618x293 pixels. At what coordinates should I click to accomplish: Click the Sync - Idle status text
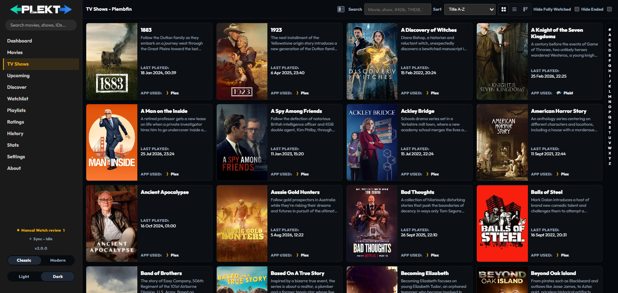pyautogui.click(x=43, y=239)
